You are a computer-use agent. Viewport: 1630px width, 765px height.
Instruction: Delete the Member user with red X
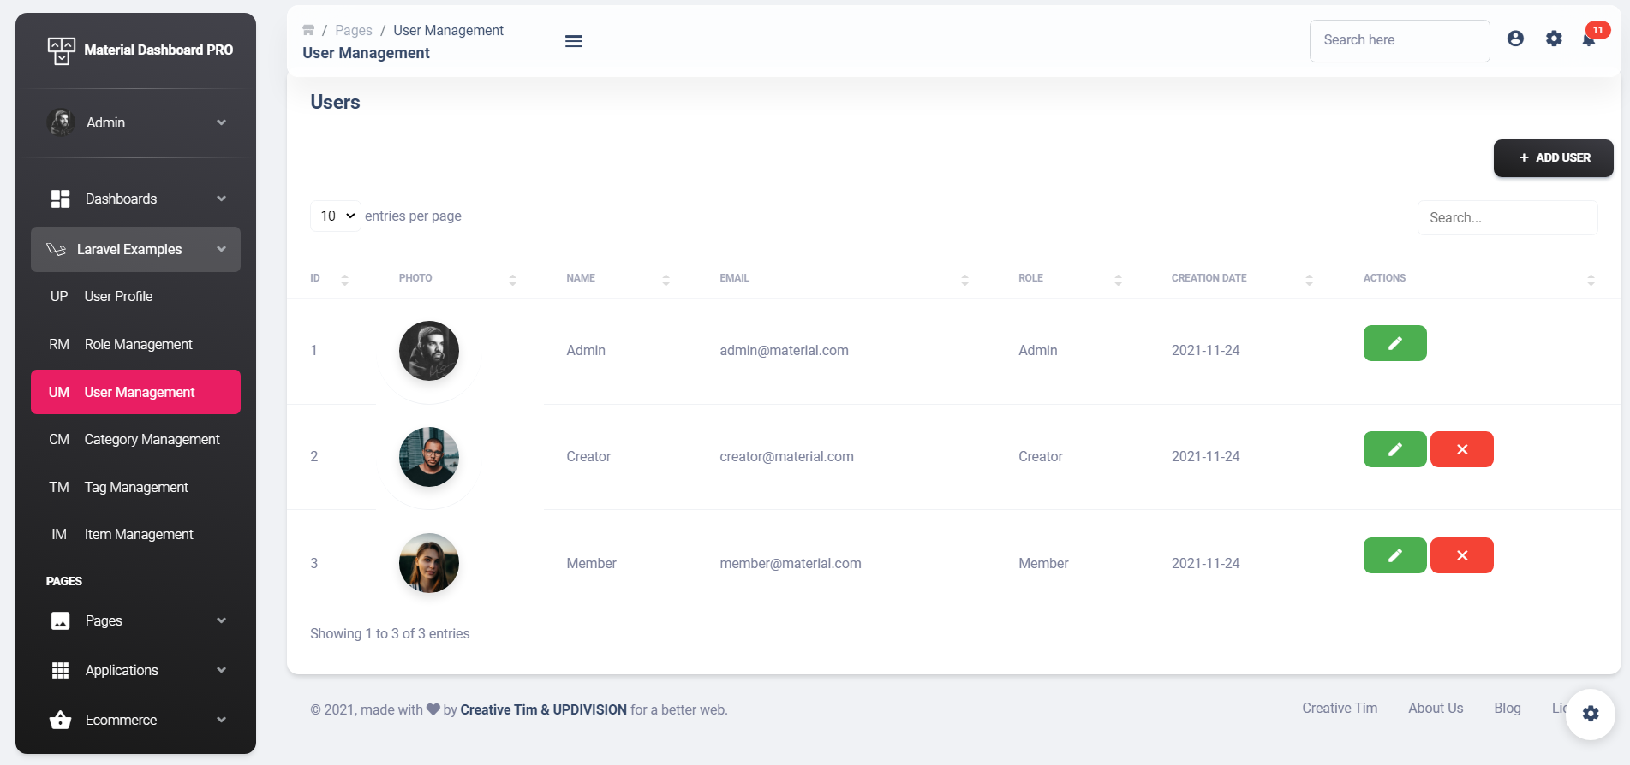[1461, 555]
